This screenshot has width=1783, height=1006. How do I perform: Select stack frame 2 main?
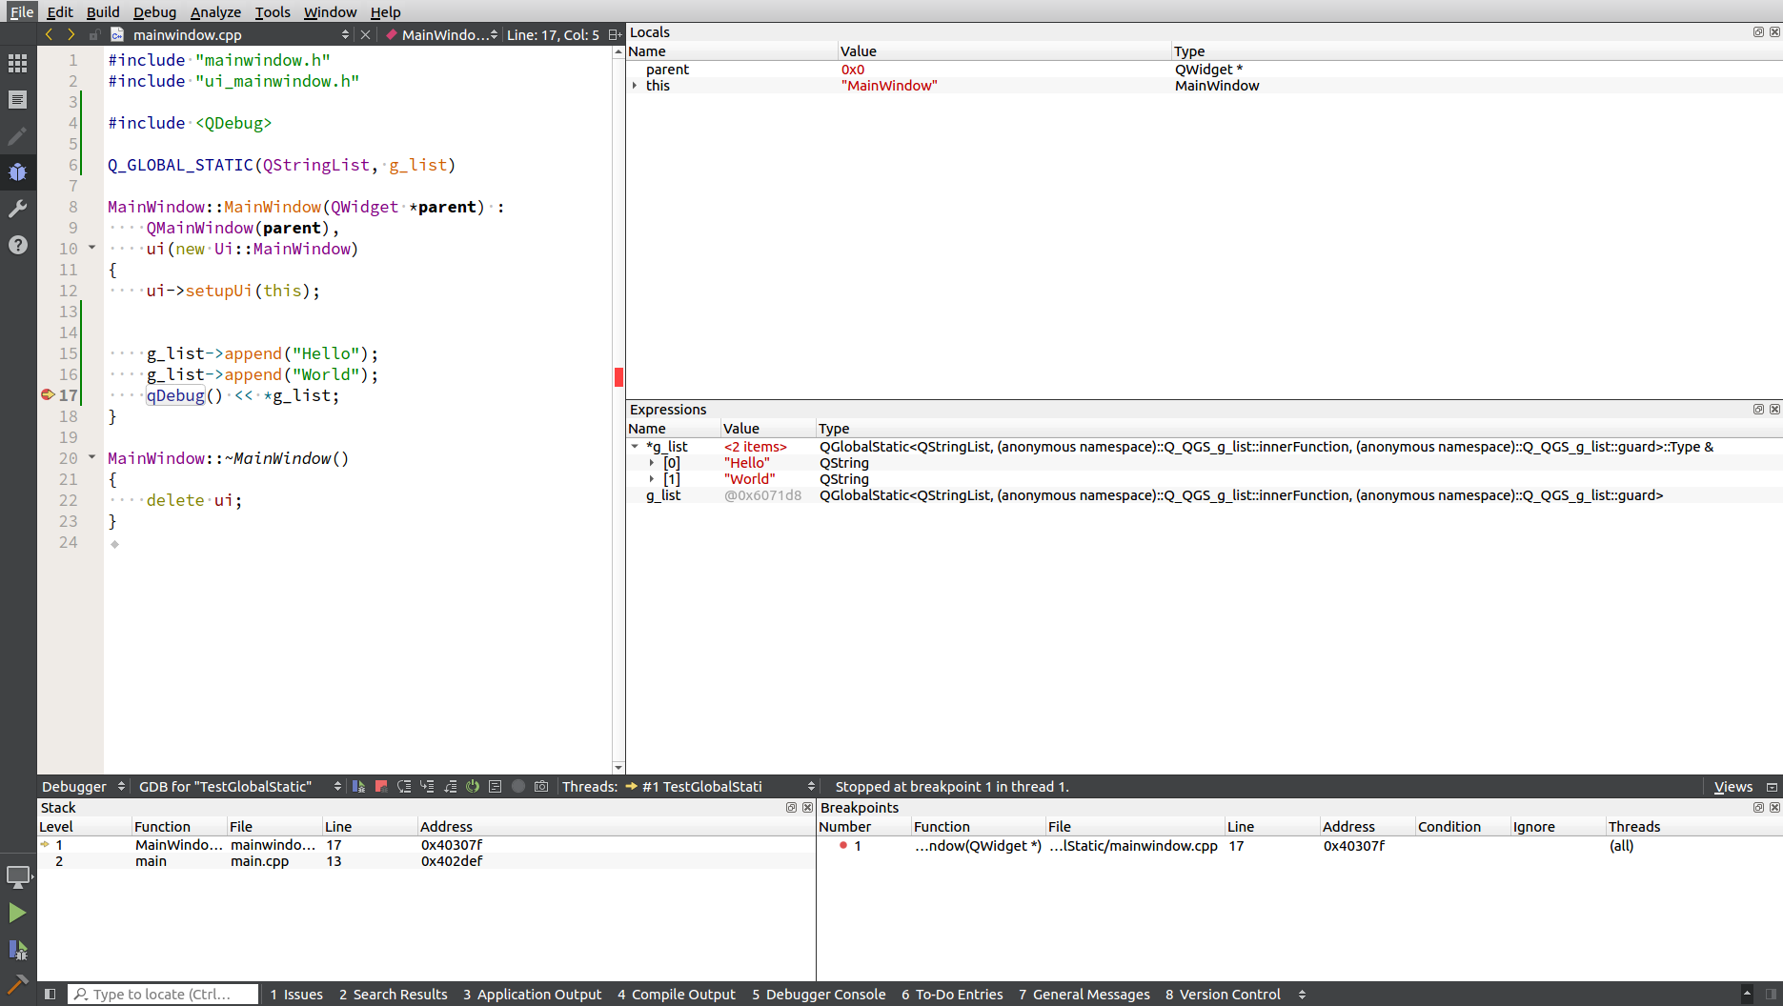426,860
